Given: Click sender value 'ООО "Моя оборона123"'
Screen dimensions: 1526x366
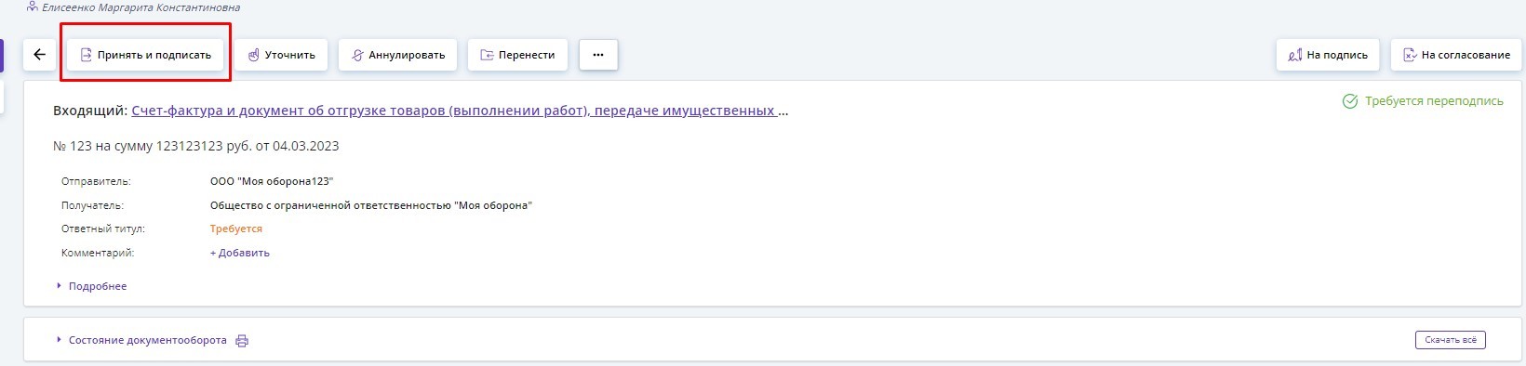Looking at the screenshot, I should 272,181.
